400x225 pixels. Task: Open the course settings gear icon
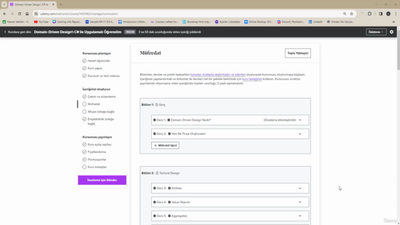392,32
